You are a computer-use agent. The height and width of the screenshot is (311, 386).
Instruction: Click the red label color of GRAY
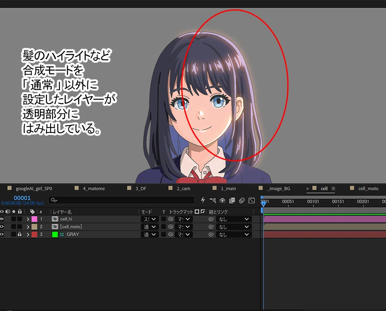point(34,234)
